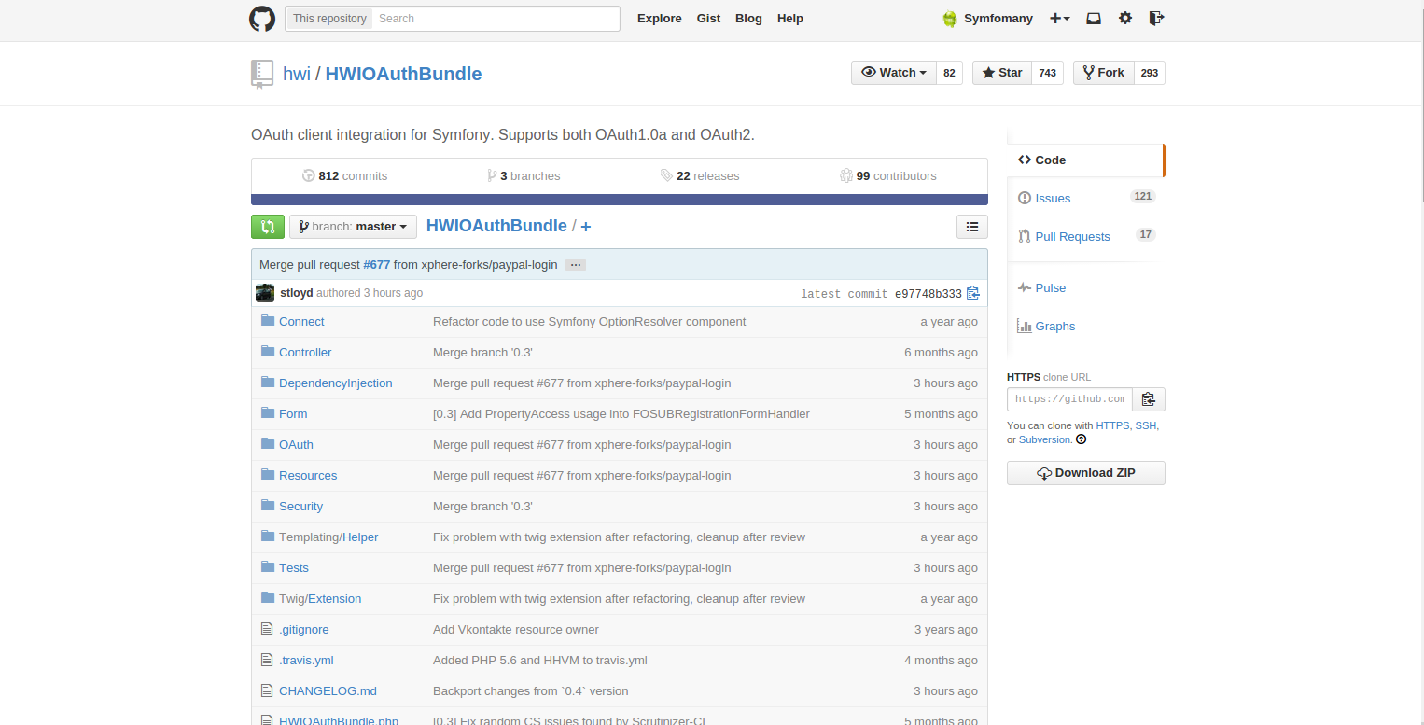The image size is (1424, 725).
Task: View 22 releases
Action: [699, 175]
